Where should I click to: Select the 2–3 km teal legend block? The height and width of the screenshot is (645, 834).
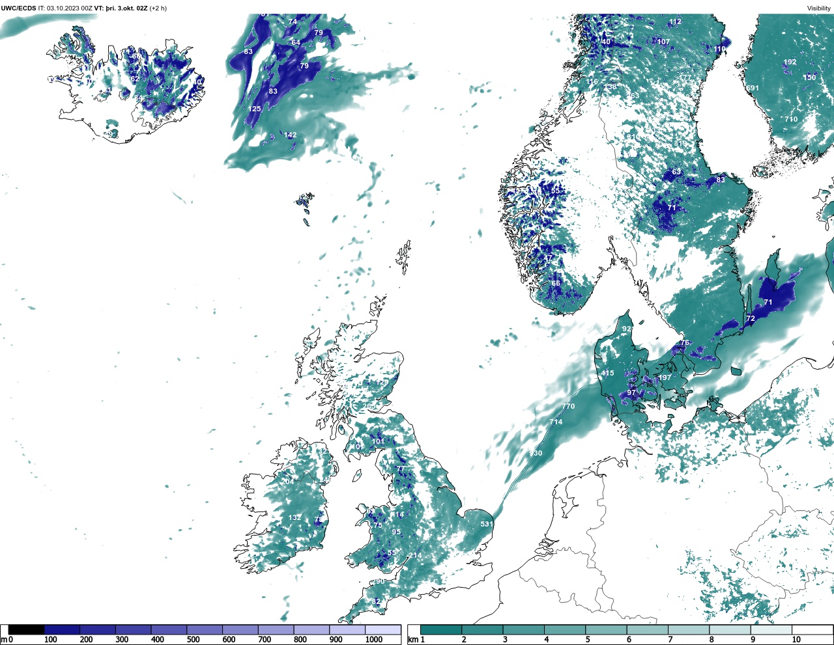point(482,629)
